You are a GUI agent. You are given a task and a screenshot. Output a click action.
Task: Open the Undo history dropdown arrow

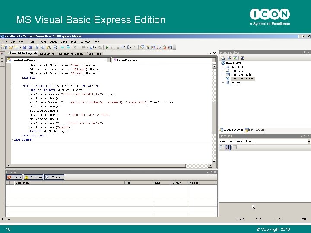(x=79, y=47)
